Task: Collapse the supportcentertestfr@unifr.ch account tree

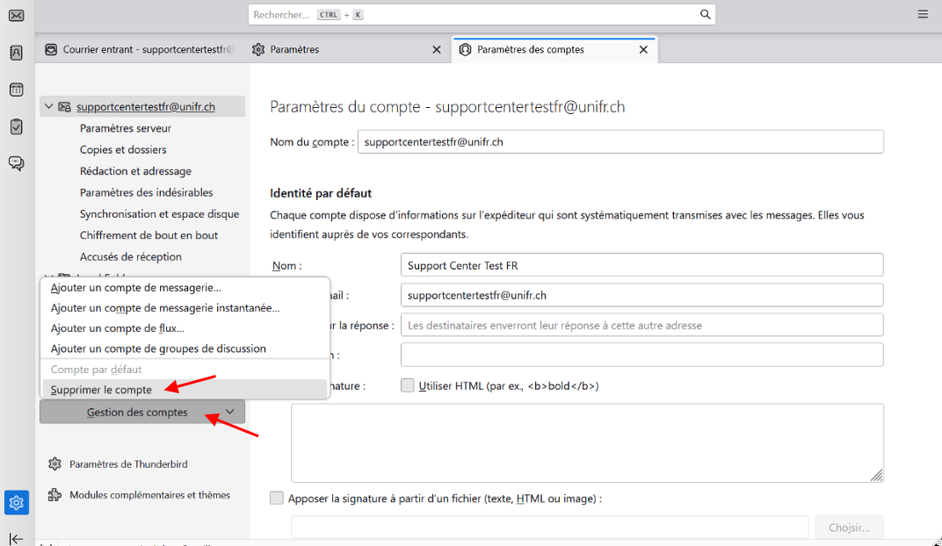Action: click(48, 107)
